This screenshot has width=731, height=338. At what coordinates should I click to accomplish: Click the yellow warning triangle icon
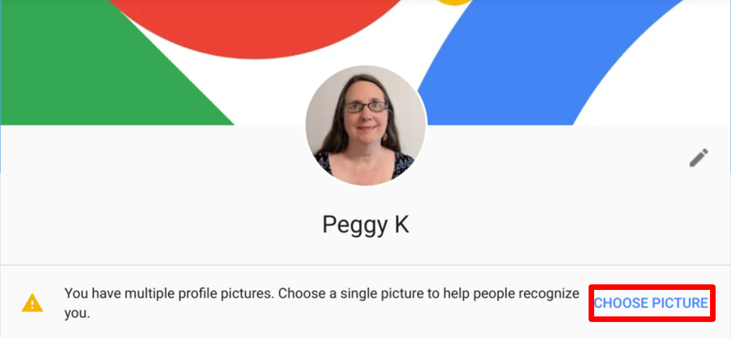tap(32, 303)
